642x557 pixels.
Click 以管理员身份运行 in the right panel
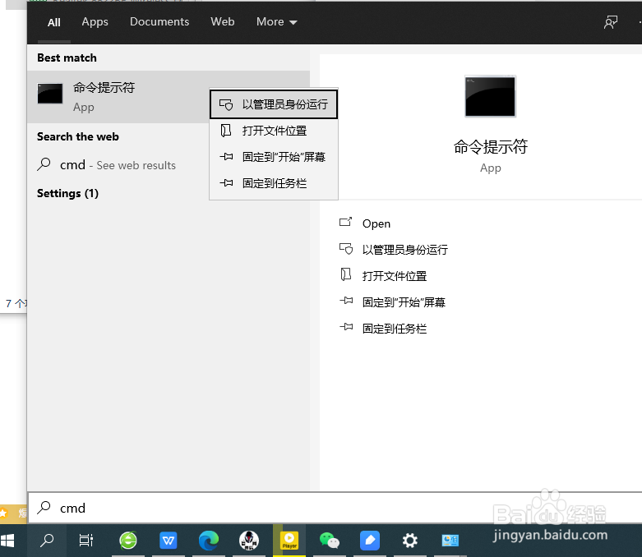pyautogui.click(x=405, y=250)
